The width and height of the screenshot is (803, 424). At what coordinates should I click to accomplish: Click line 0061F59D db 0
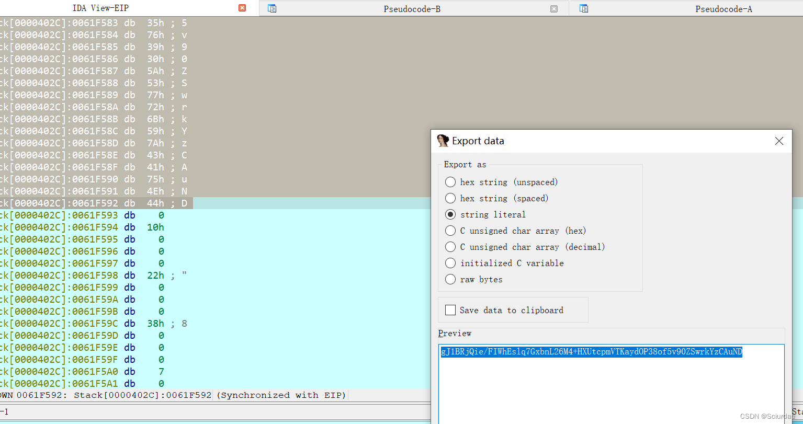coord(83,336)
